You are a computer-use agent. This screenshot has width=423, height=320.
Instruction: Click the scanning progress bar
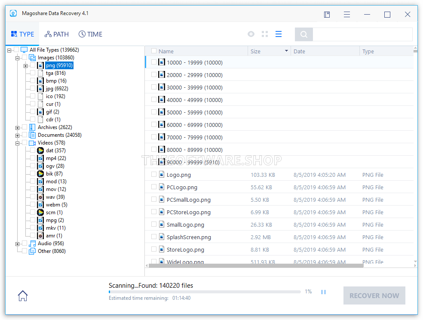205,292
